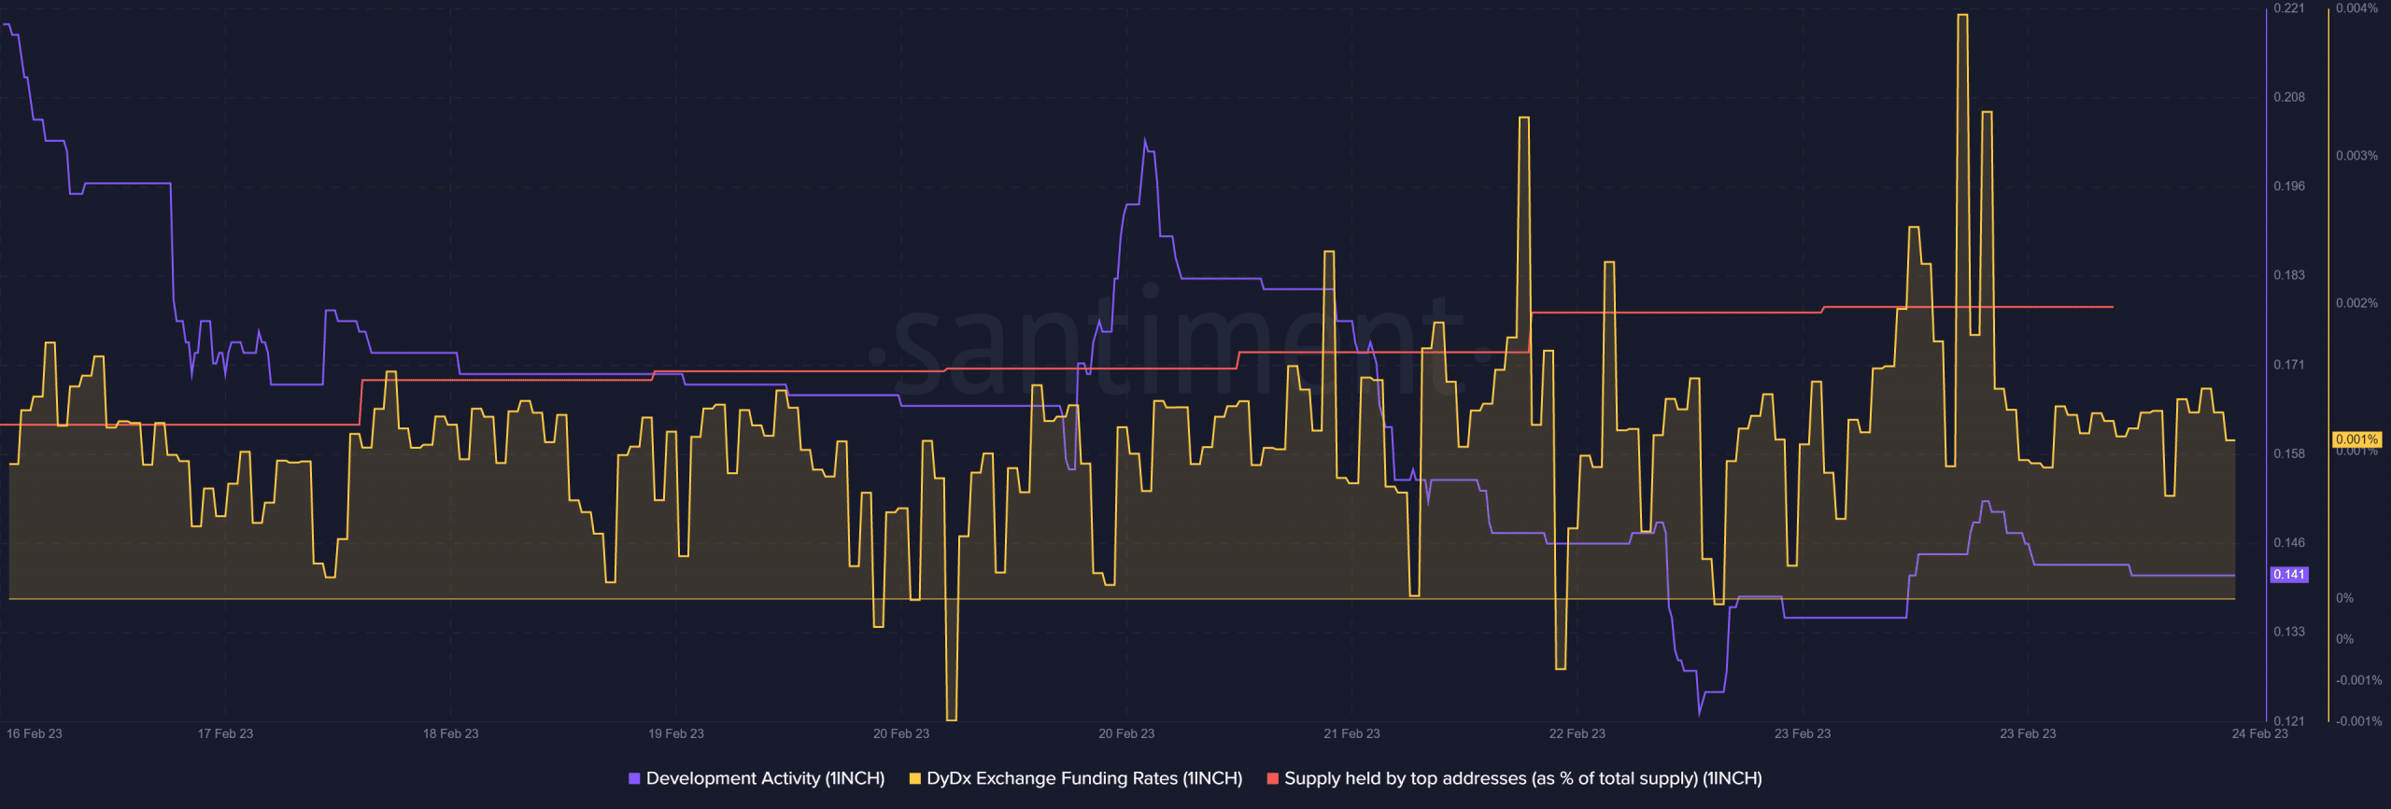The image size is (2391, 809).
Task: Toggle Supply held by top addresses label
Action: [1522, 778]
